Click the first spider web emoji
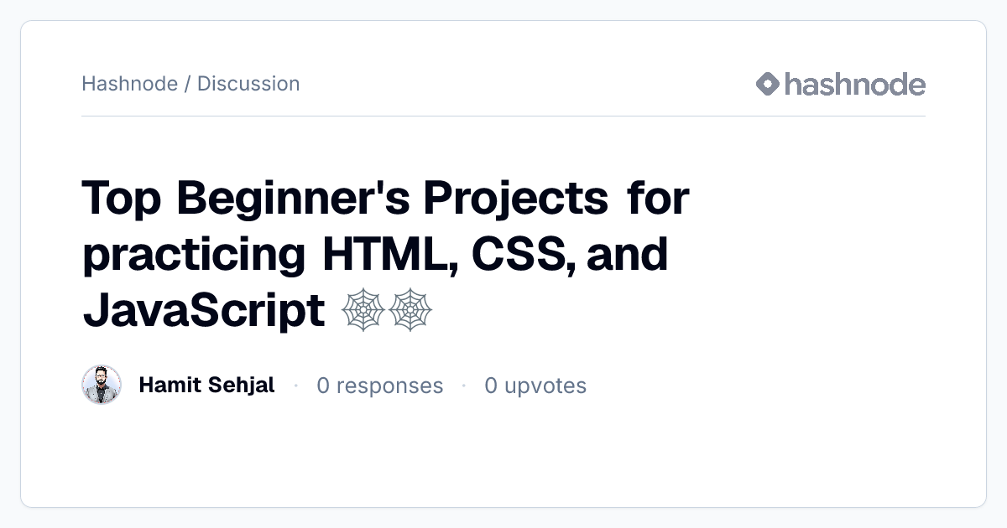The width and height of the screenshot is (1007, 528). pyautogui.click(x=363, y=312)
